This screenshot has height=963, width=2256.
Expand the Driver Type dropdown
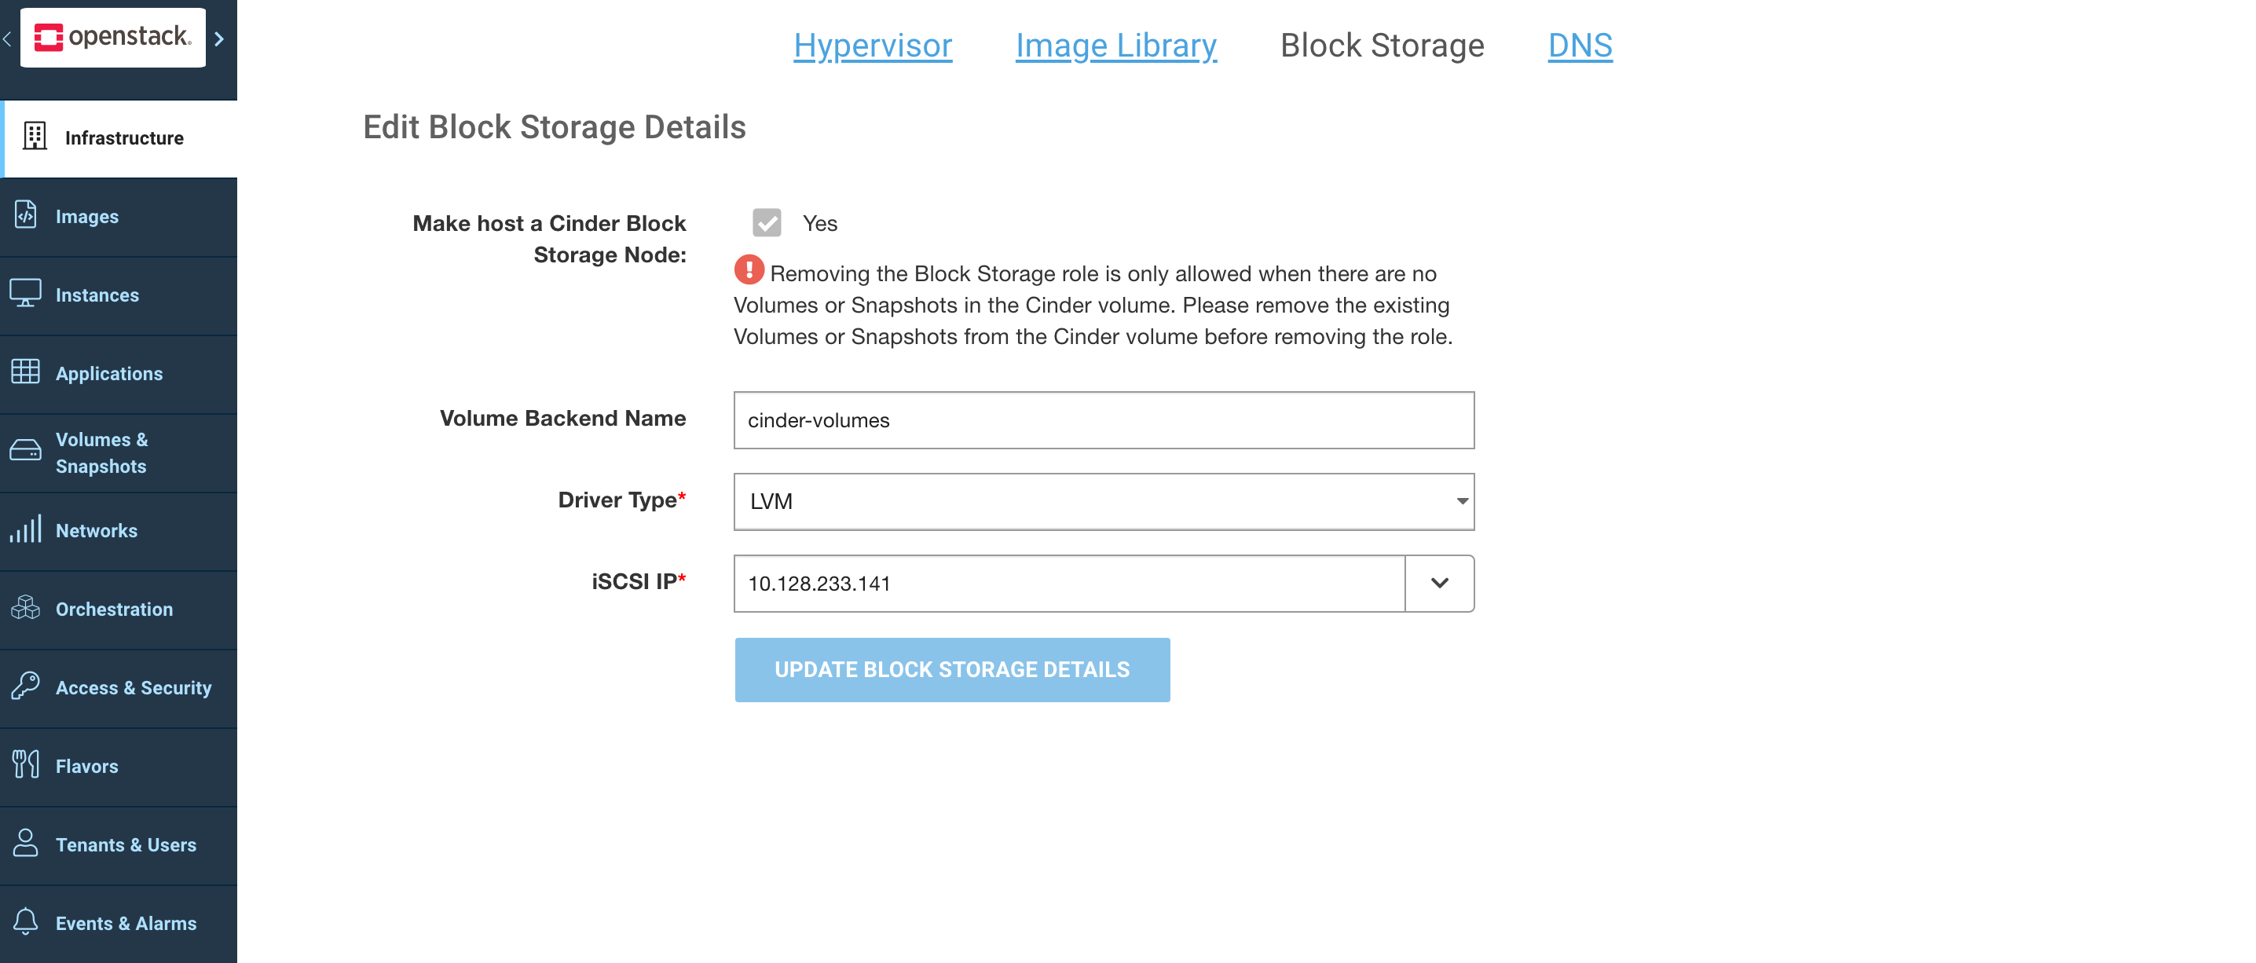coord(1461,501)
